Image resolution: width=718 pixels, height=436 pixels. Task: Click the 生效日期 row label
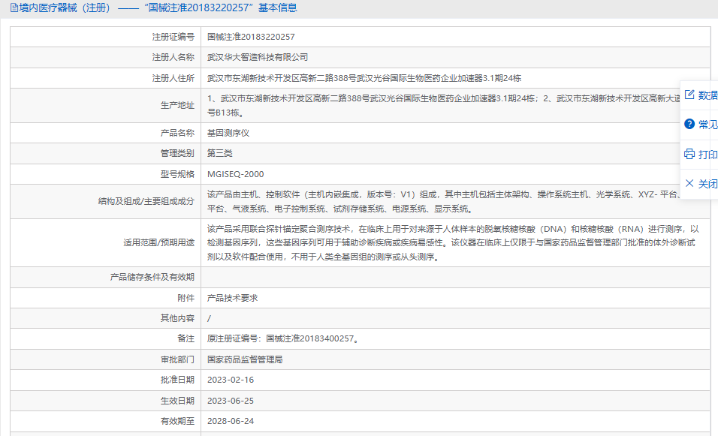tap(177, 401)
